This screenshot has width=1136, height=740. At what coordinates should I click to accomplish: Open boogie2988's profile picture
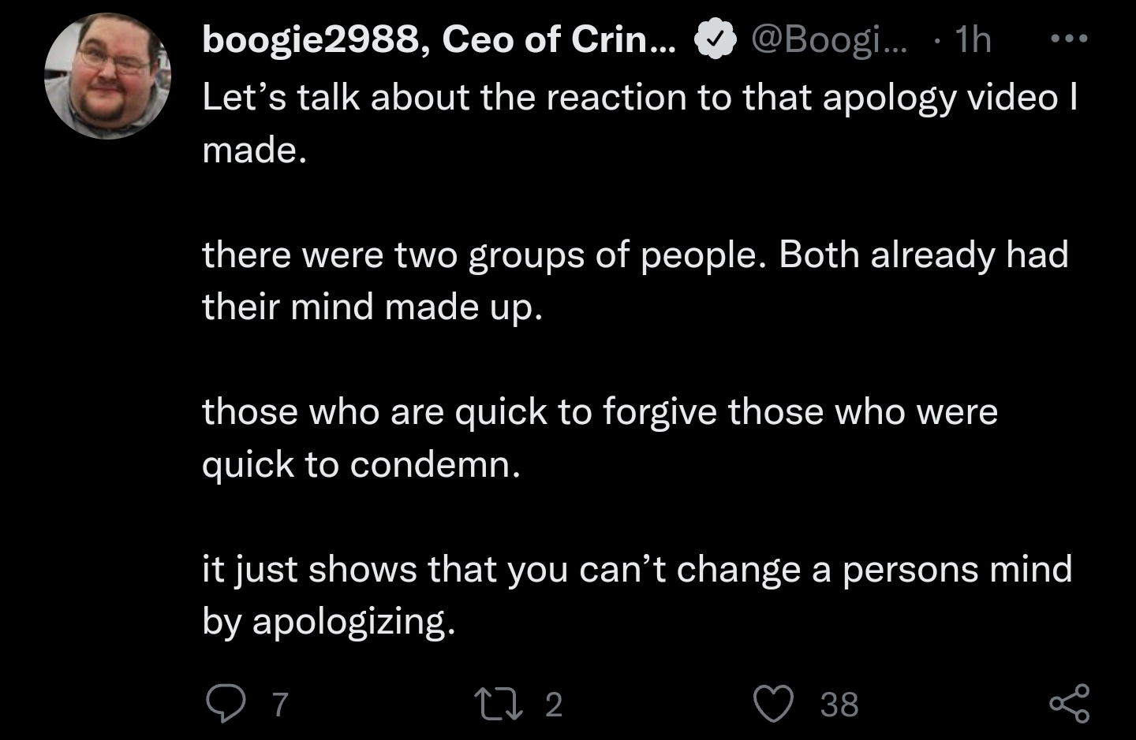(x=108, y=76)
